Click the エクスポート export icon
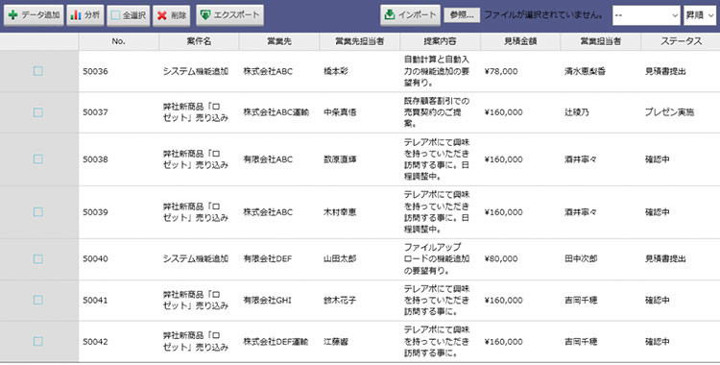720x365 pixels. 205,15
